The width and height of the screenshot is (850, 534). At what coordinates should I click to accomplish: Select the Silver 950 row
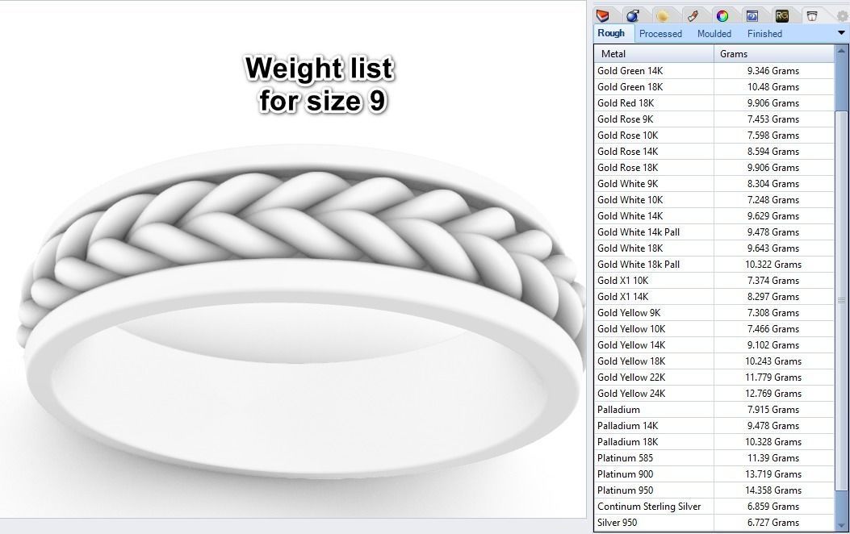click(x=714, y=523)
